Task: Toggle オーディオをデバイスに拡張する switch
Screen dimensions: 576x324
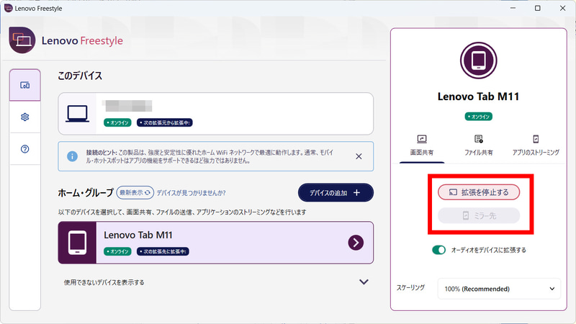Action: pos(438,250)
